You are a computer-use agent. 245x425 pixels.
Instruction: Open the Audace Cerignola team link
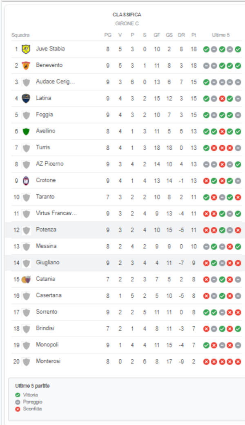pyautogui.click(x=55, y=82)
